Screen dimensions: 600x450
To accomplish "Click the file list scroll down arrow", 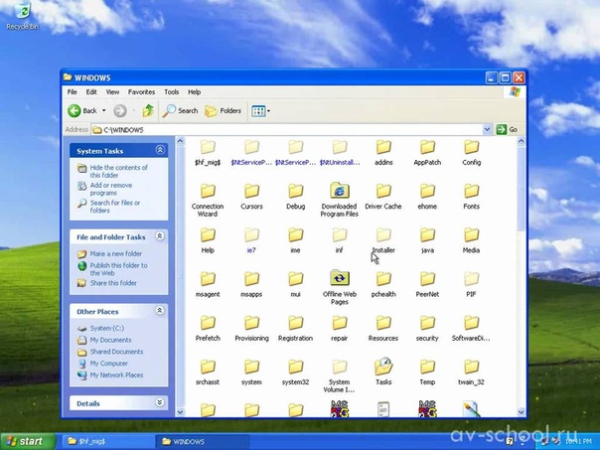I will point(521,412).
